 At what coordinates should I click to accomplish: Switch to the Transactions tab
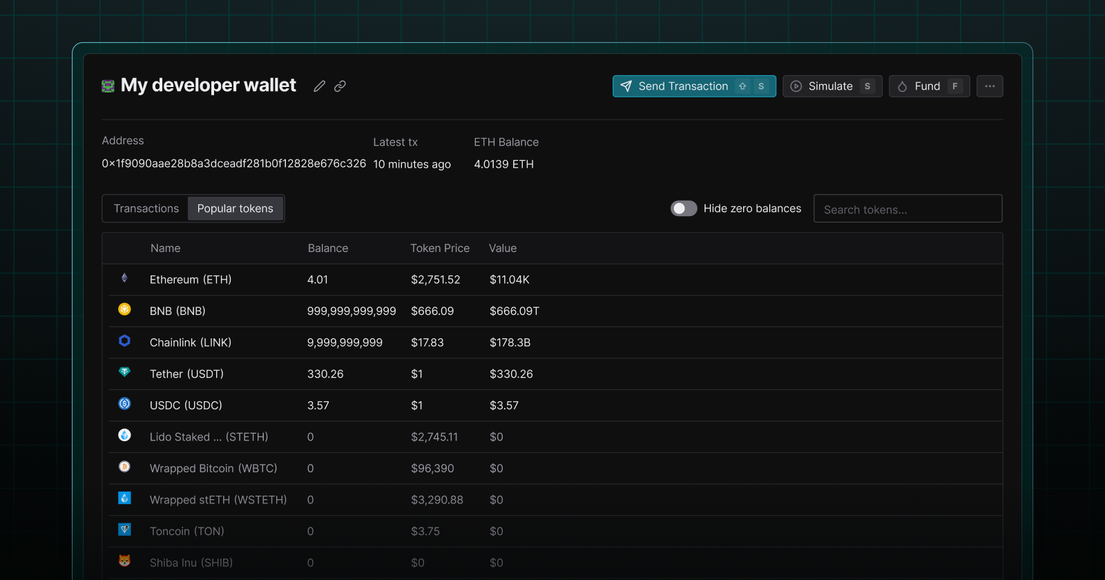pyautogui.click(x=146, y=209)
